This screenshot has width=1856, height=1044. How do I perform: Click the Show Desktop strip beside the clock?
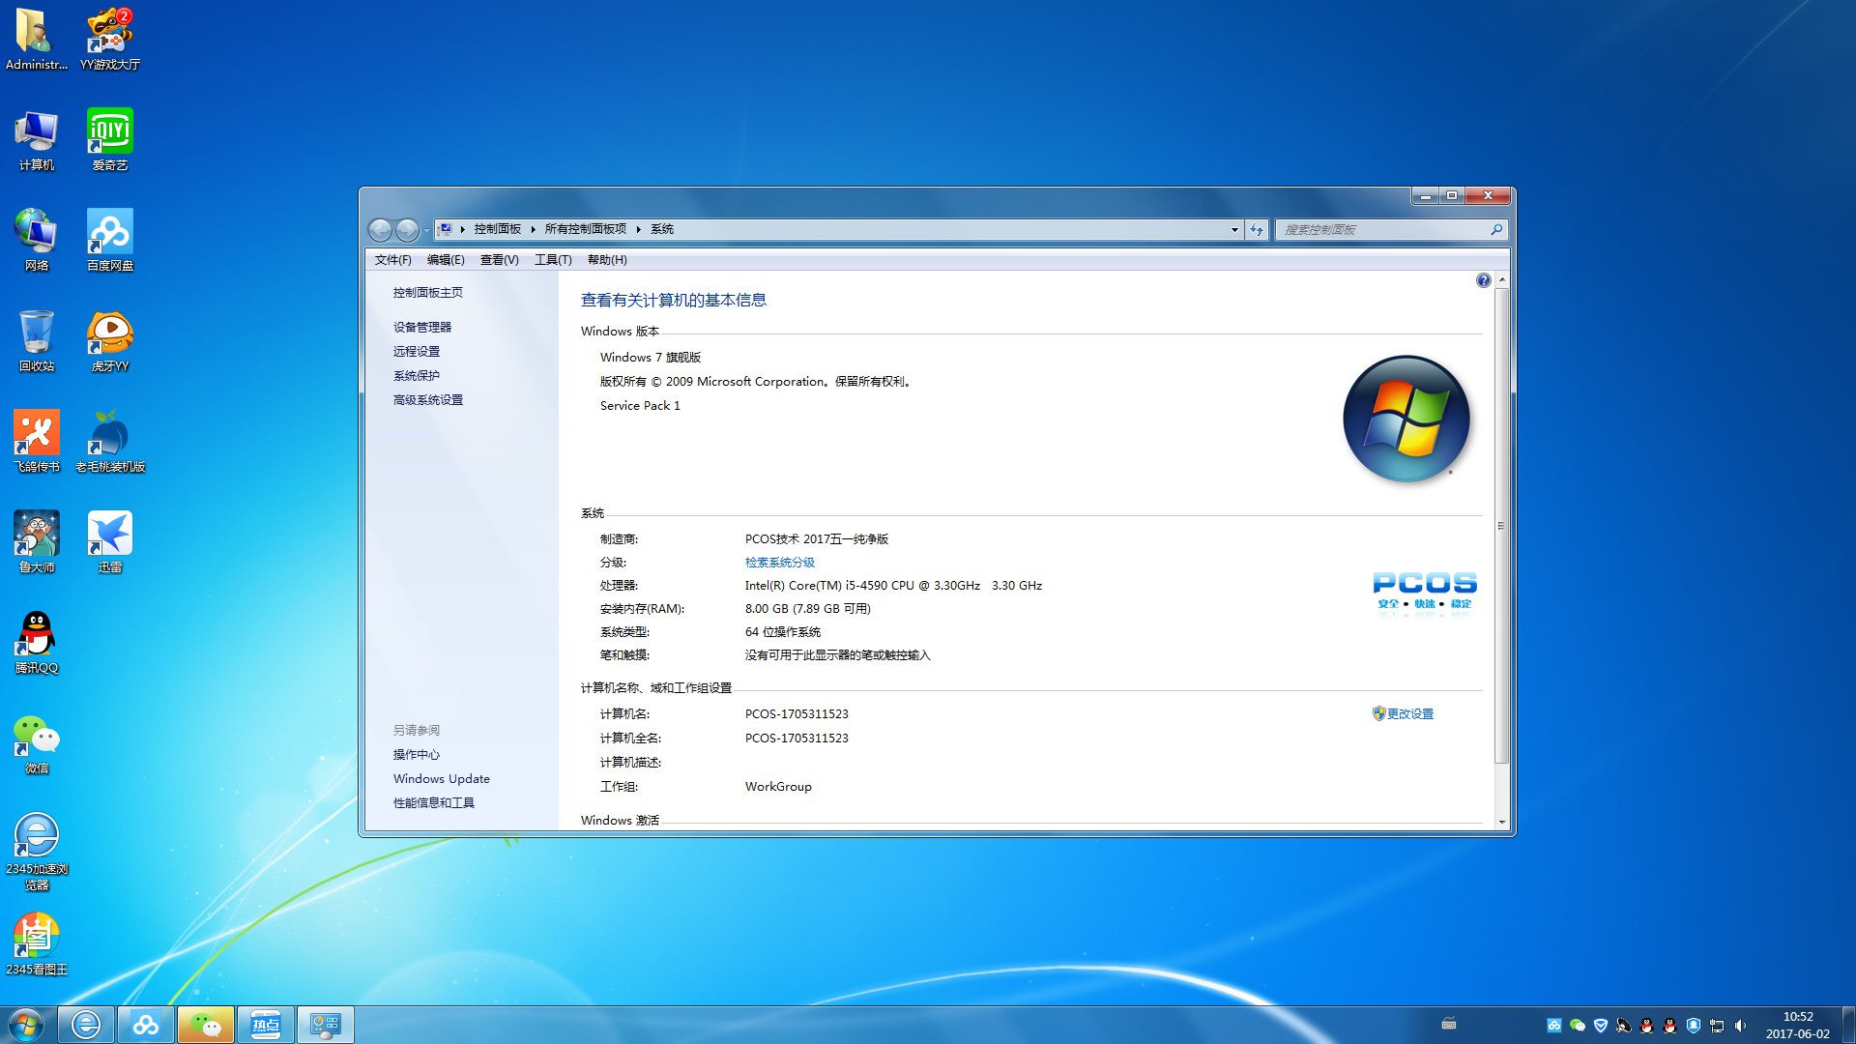click(x=1848, y=1025)
